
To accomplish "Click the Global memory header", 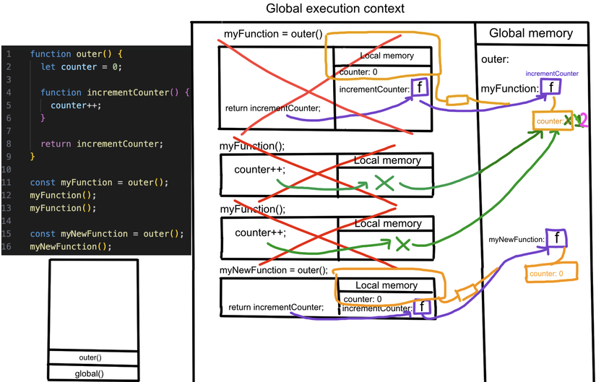I will tap(531, 33).
